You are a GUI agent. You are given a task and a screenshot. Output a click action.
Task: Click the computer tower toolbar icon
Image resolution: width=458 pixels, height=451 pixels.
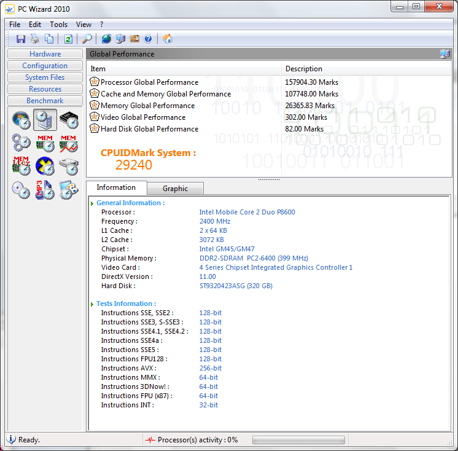click(x=120, y=39)
